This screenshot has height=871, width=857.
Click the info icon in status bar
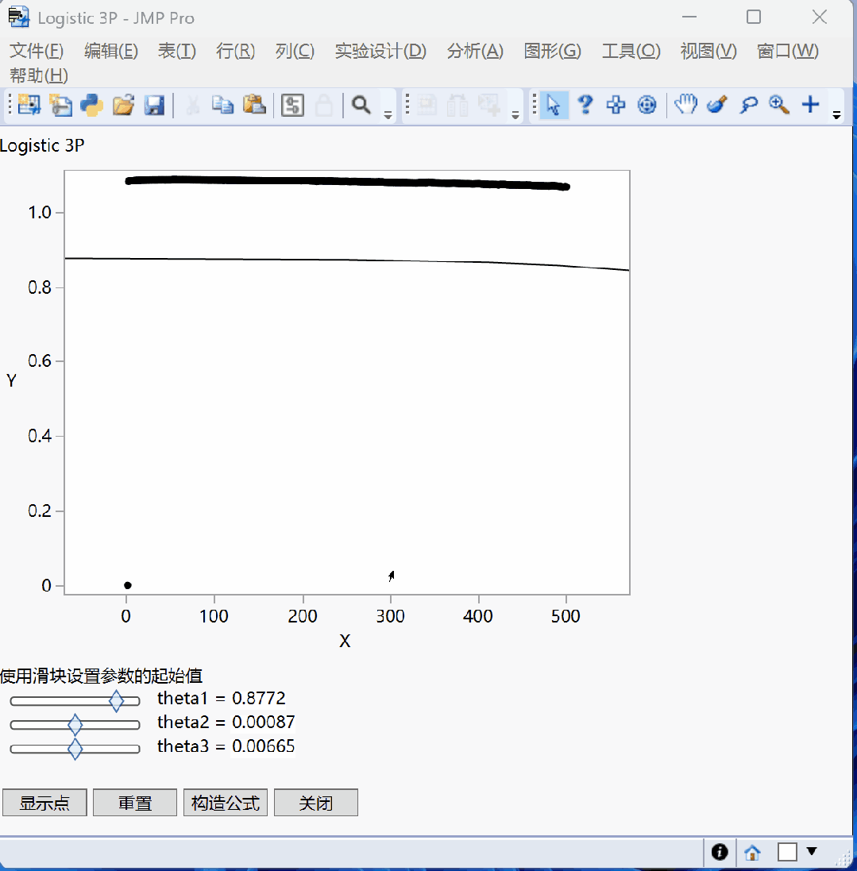pos(720,852)
